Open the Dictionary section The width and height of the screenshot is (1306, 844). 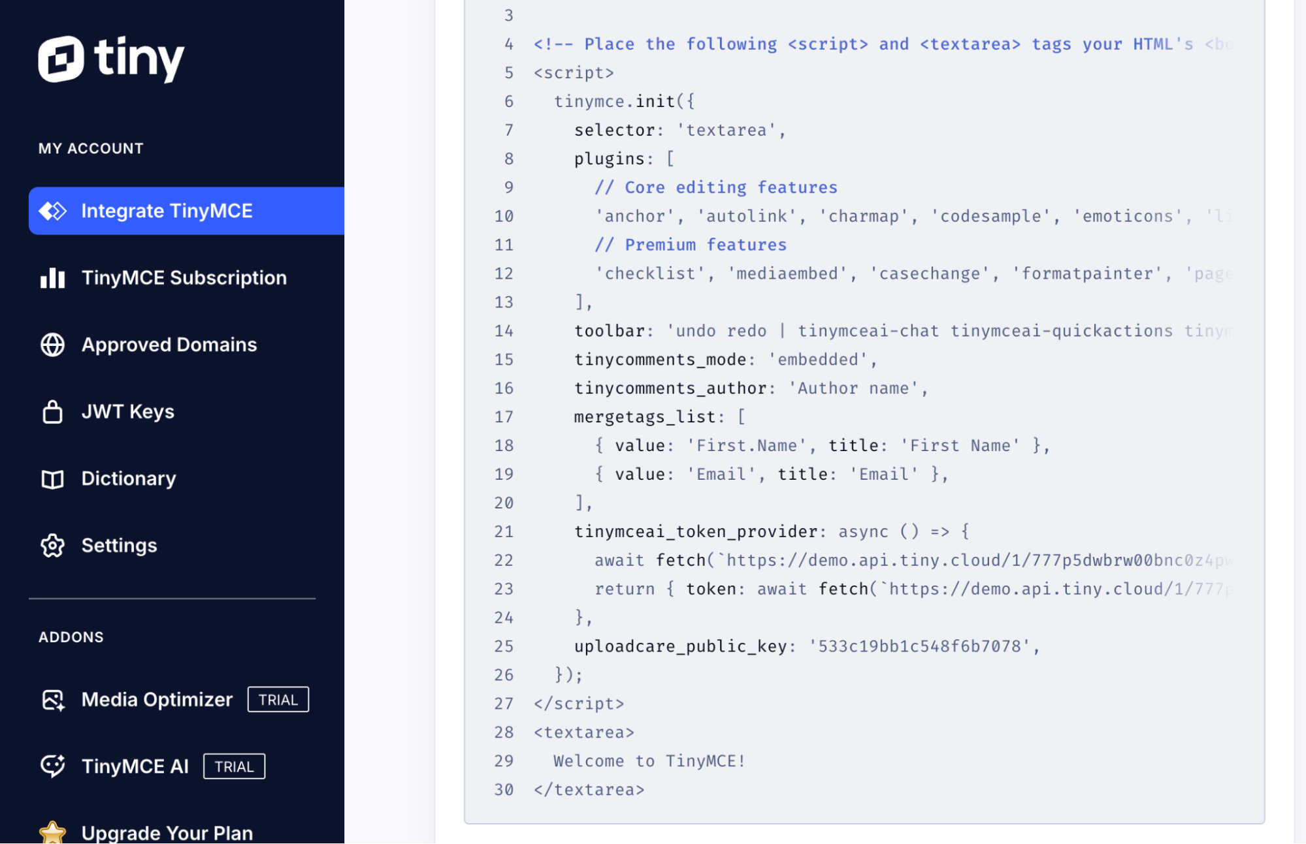pyautogui.click(x=129, y=479)
